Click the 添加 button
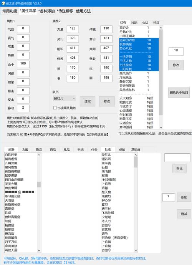This screenshot has width=192, height=265. click(184, 197)
